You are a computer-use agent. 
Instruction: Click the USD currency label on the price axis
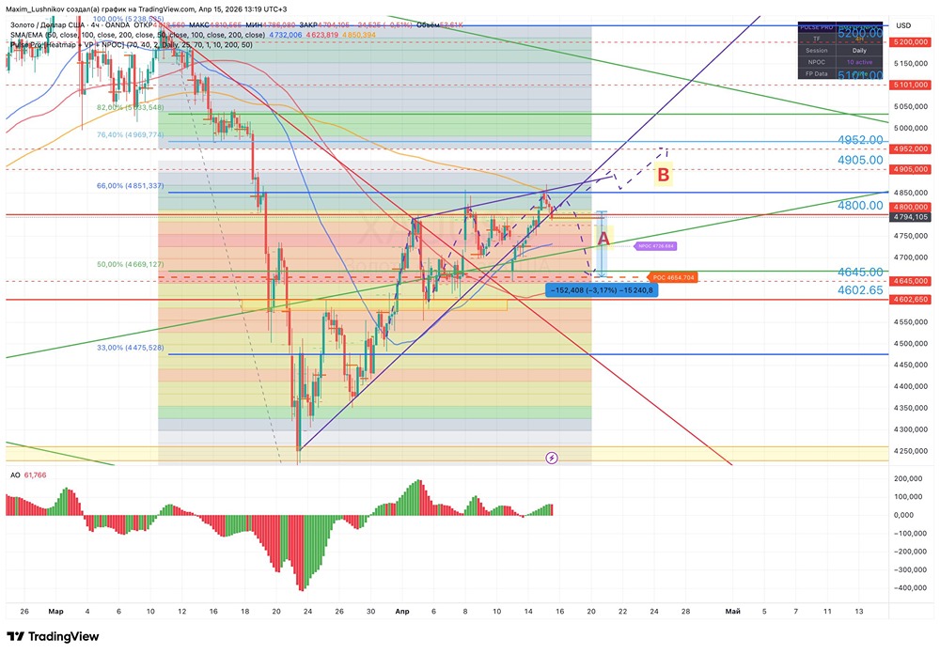[x=902, y=25]
